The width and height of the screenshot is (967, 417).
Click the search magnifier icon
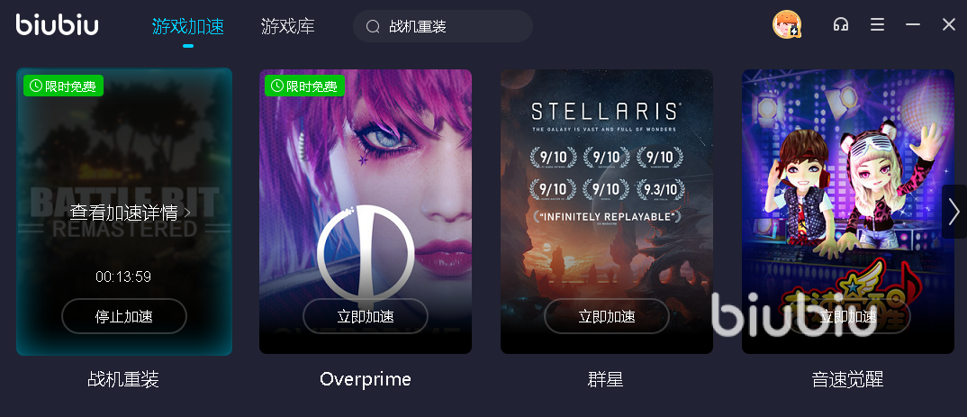tap(373, 26)
